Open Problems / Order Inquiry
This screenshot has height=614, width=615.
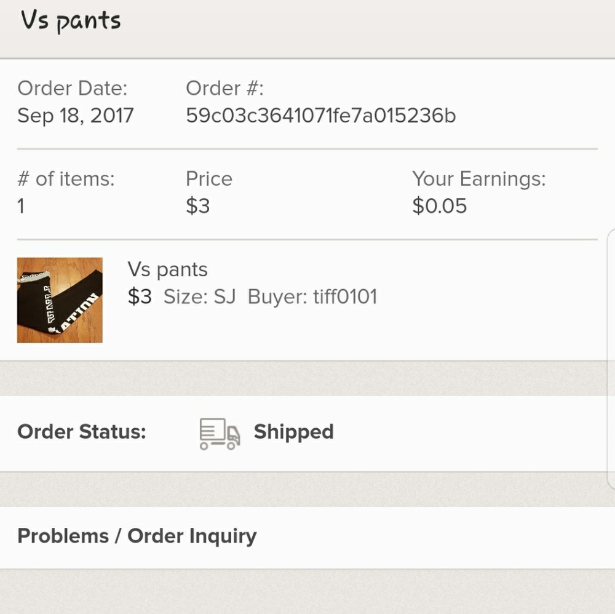tap(138, 536)
